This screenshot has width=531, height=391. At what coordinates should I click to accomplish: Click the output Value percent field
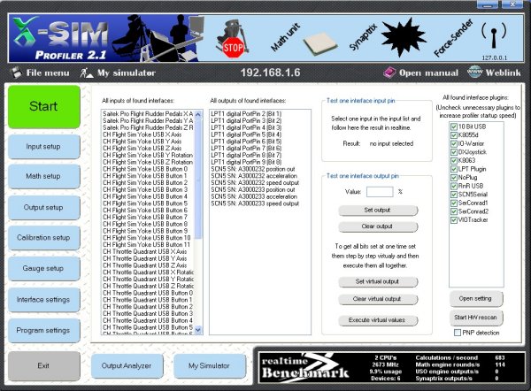tap(380, 192)
